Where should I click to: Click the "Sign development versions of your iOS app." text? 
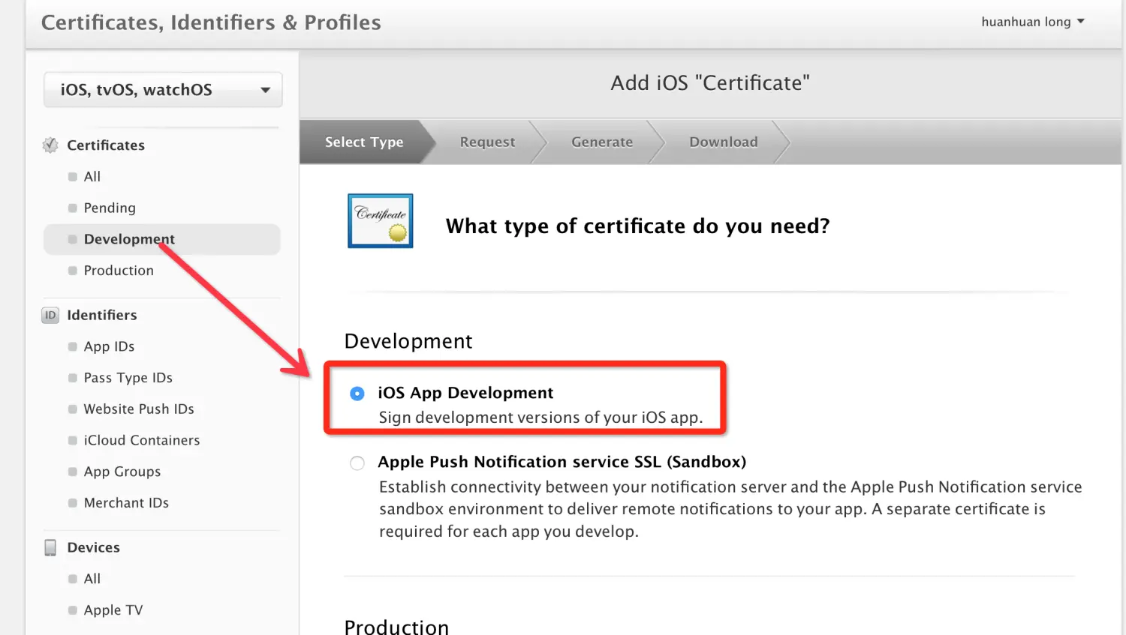point(540,418)
